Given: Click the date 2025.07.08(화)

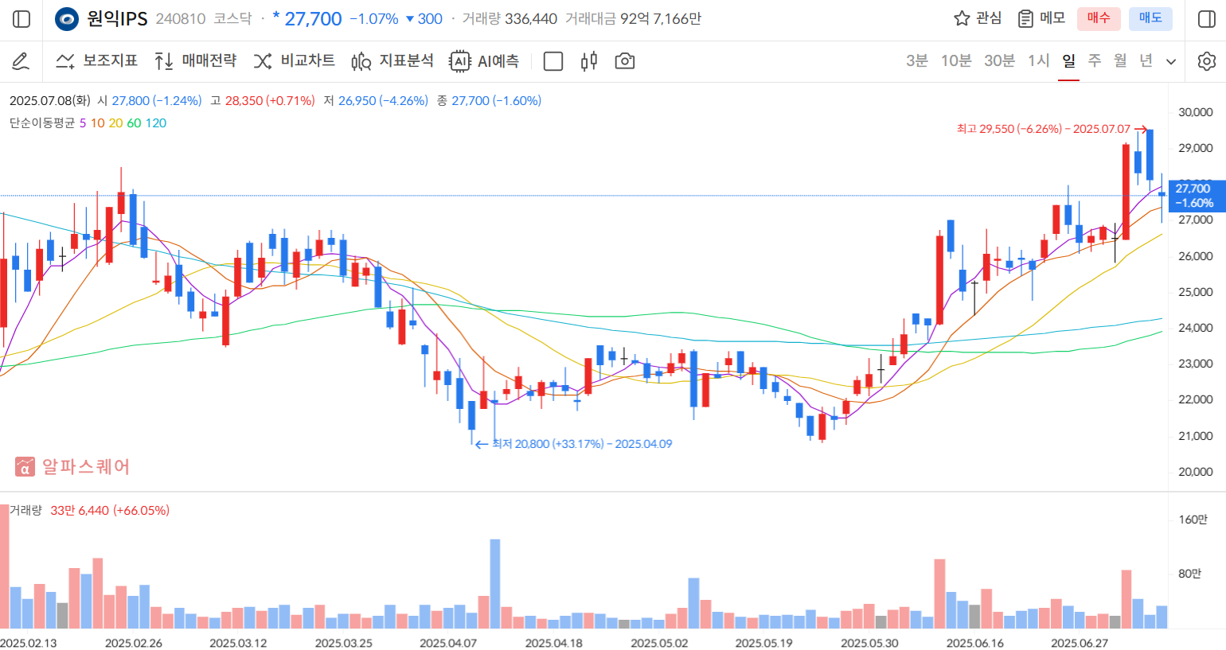Looking at the screenshot, I should (49, 101).
